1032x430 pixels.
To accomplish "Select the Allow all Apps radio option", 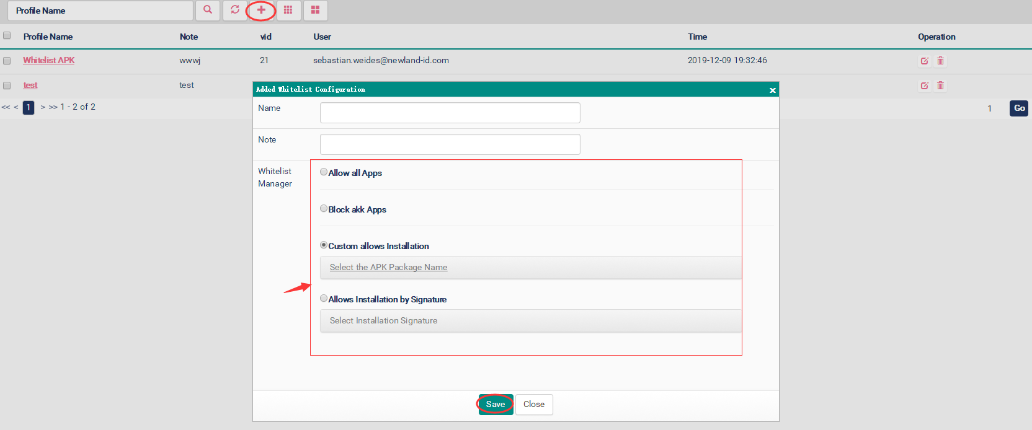I will pyautogui.click(x=324, y=172).
